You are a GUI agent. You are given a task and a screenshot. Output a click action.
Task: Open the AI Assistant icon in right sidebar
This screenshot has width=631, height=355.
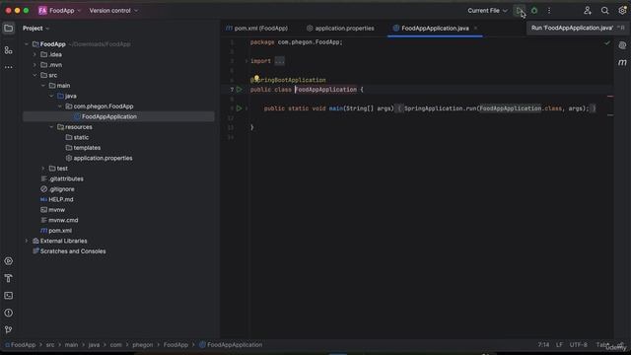tap(622, 45)
